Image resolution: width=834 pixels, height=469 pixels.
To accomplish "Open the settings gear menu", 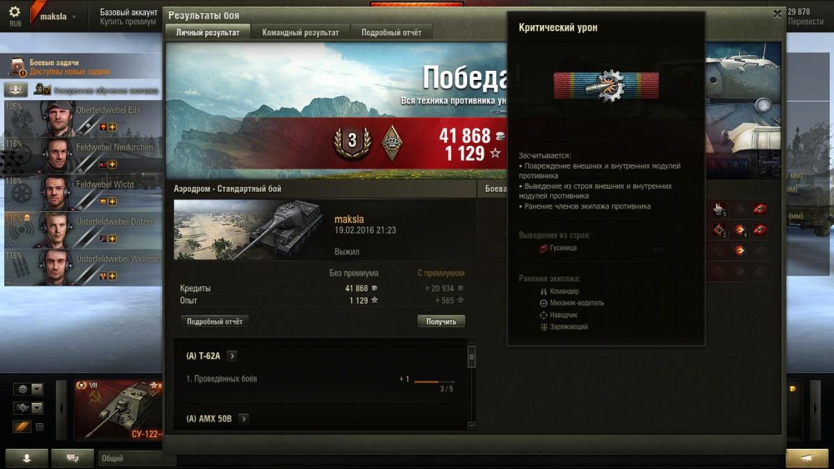I will click(15, 12).
